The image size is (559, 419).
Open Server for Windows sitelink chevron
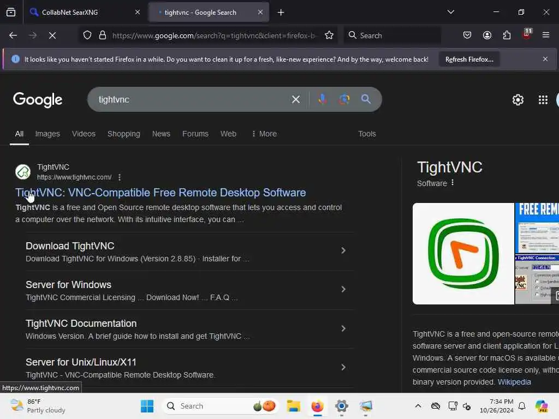(343, 289)
